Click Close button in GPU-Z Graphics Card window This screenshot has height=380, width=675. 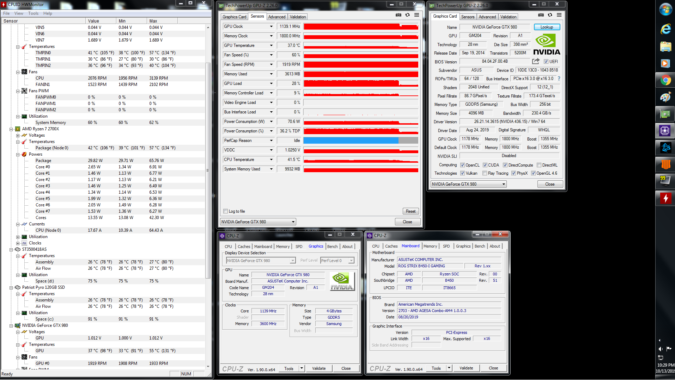(x=549, y=184)
